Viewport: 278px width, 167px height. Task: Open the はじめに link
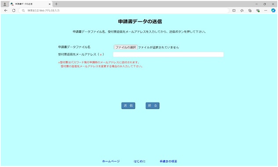[x=140, y=161]
